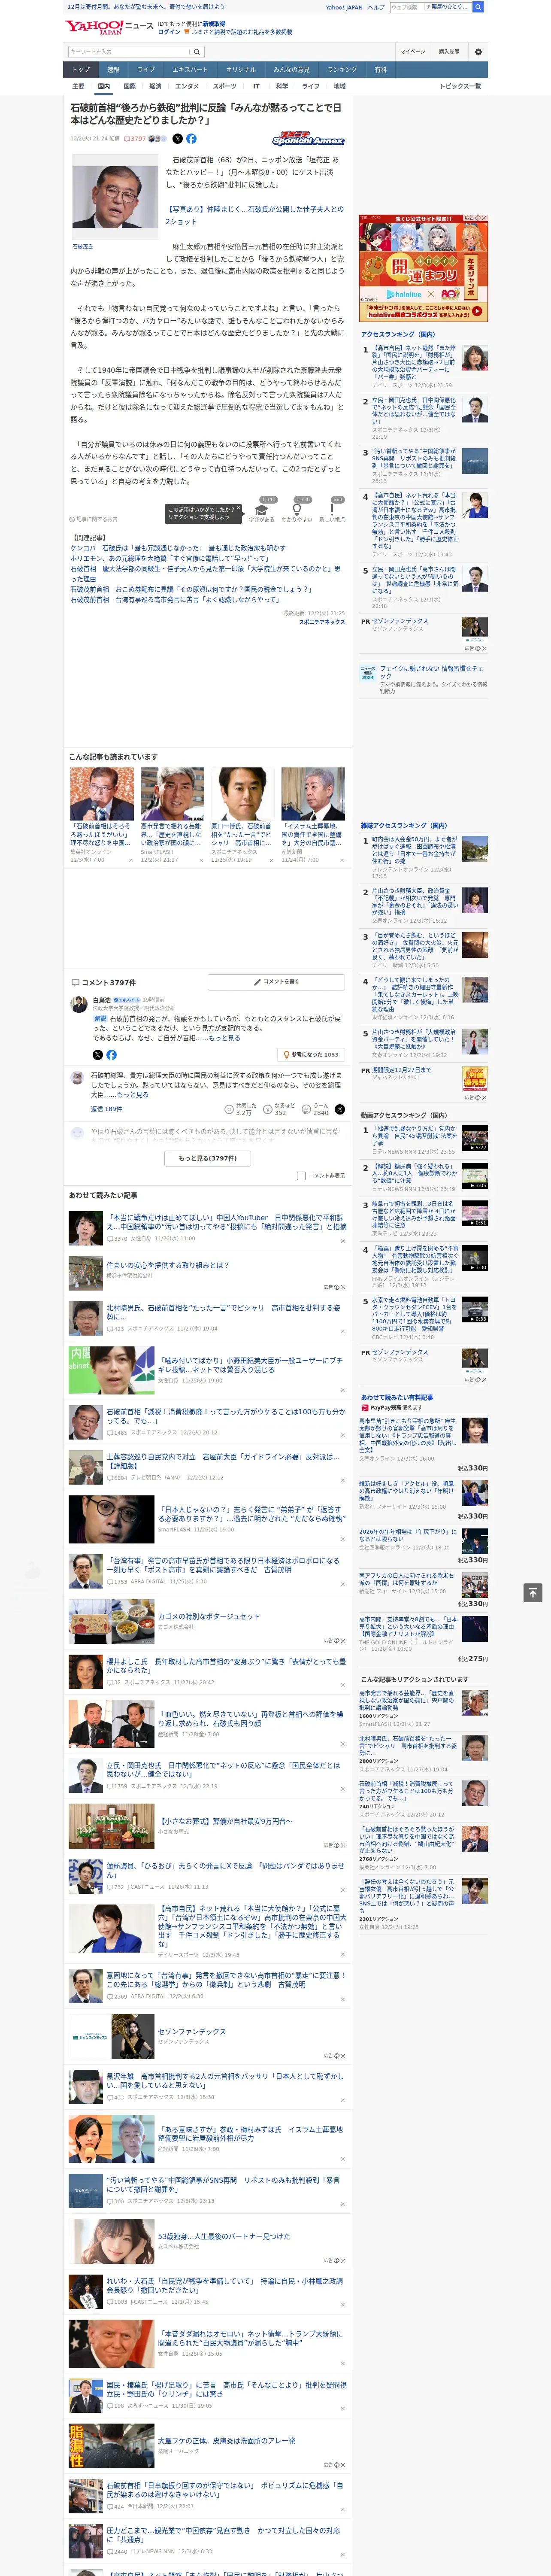
Task: Click the top-right web search button
Action: (x=478, y=7)
